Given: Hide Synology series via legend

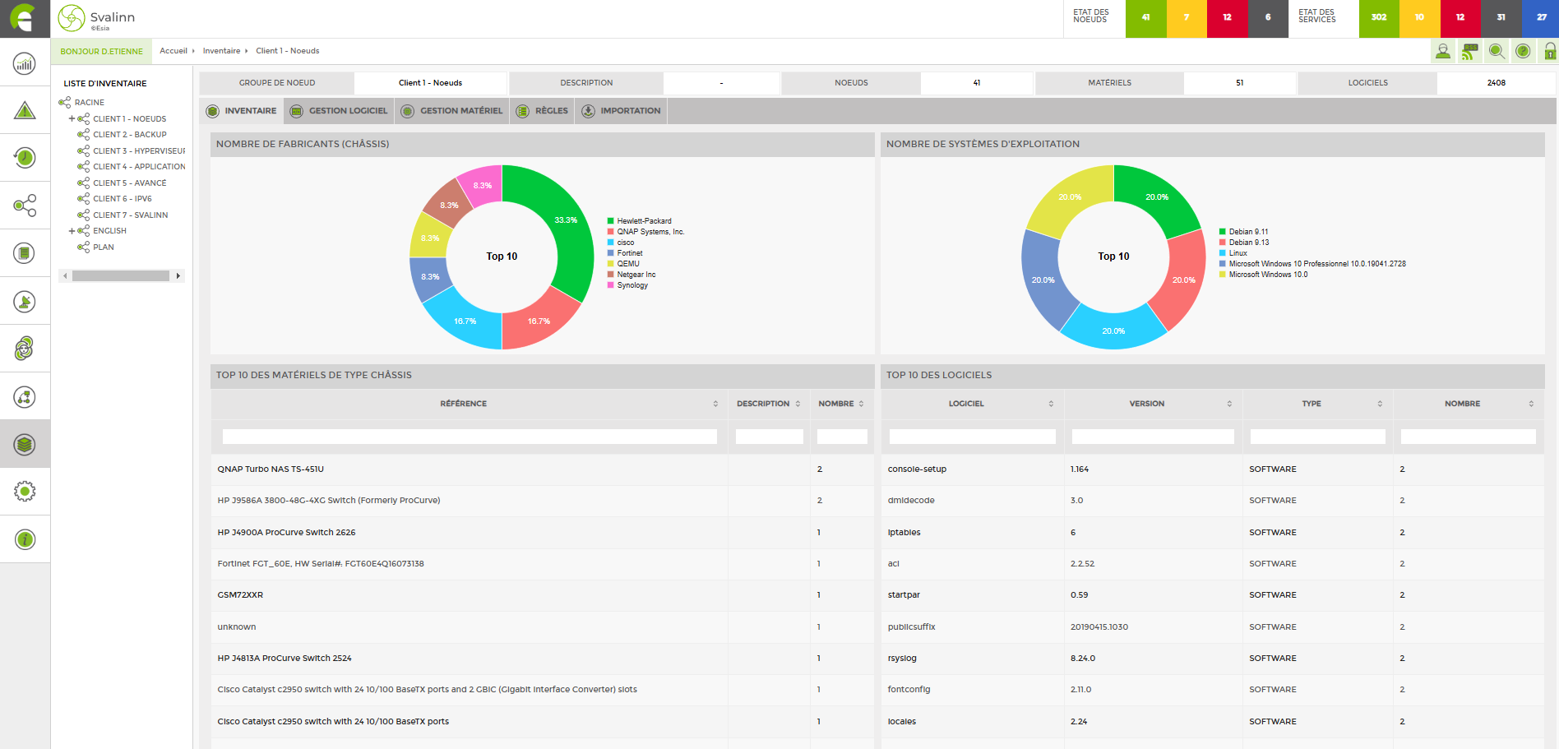Looking at the screenshot, I should click(632, 285).
